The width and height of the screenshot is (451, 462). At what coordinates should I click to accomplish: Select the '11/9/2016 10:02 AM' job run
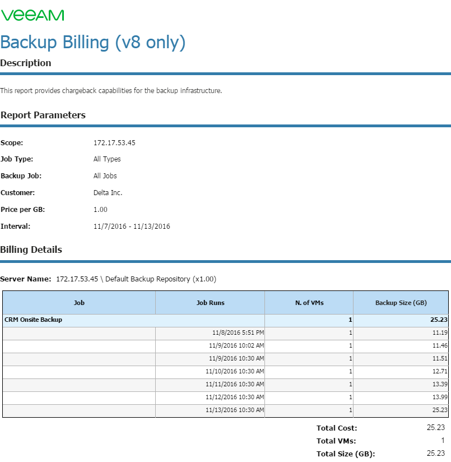coord(236,345)
